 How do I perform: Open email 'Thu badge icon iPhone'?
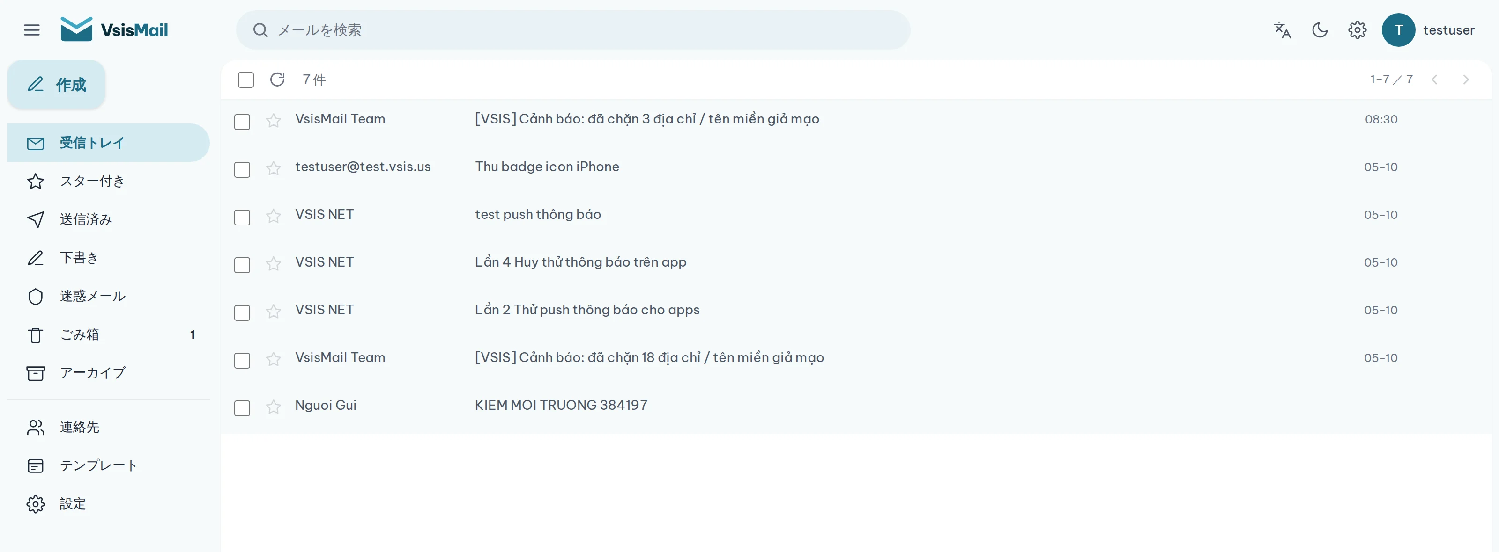547,167
